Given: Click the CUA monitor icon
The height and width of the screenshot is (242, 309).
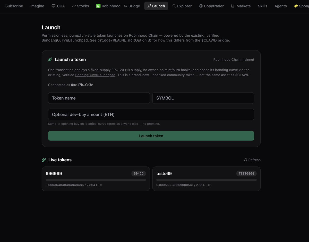Looking at the screenshot, I should 53,6.
